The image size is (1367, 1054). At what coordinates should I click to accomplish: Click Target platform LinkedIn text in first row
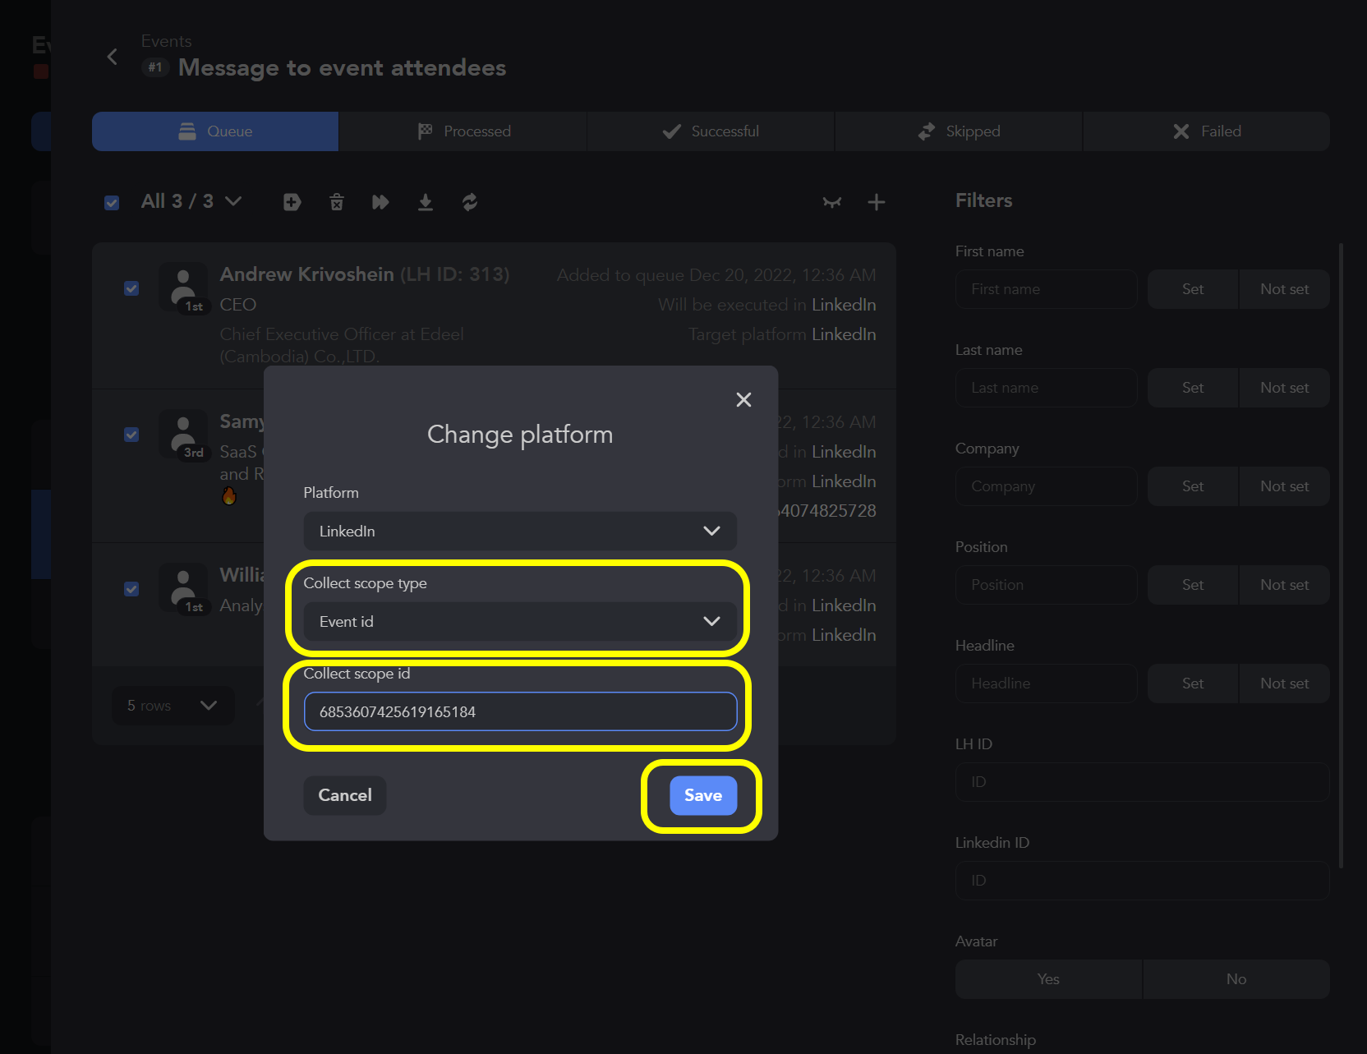(x=782, y=334)
